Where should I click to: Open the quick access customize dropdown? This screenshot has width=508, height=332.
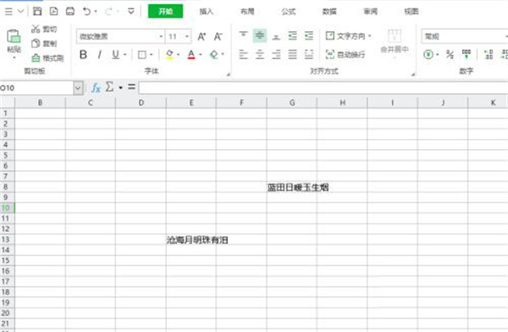point(131,12)
